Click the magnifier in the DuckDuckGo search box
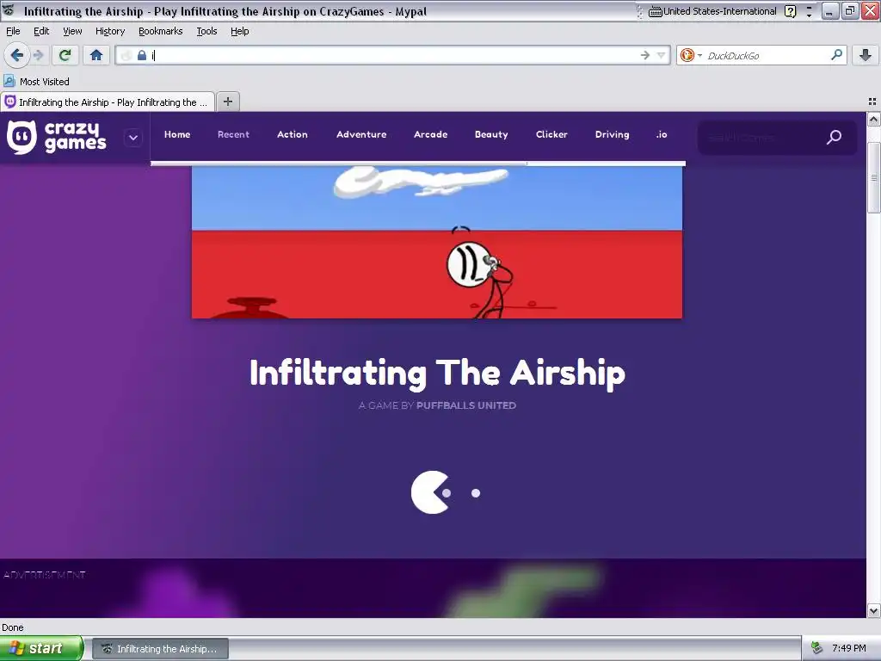Image resolution: width=881 pixels, height=661 pixels. pyautogui.click(x=836, y=54)
